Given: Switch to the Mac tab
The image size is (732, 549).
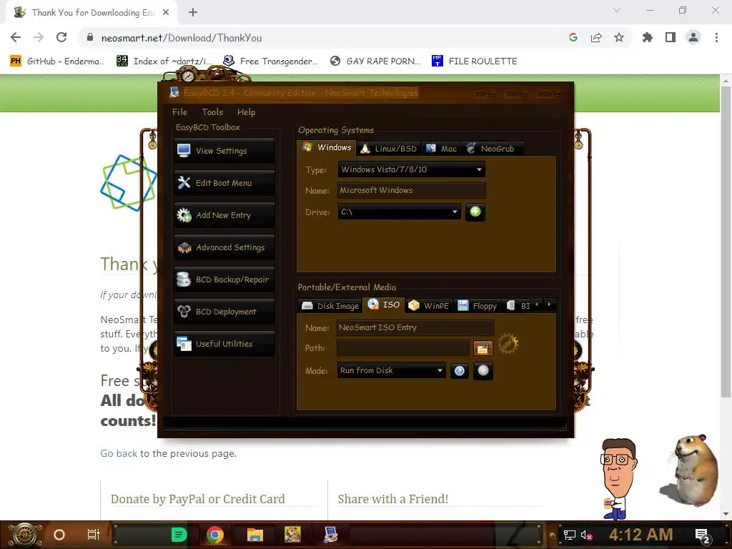Looking at the screenshot, I should [442, 149].
